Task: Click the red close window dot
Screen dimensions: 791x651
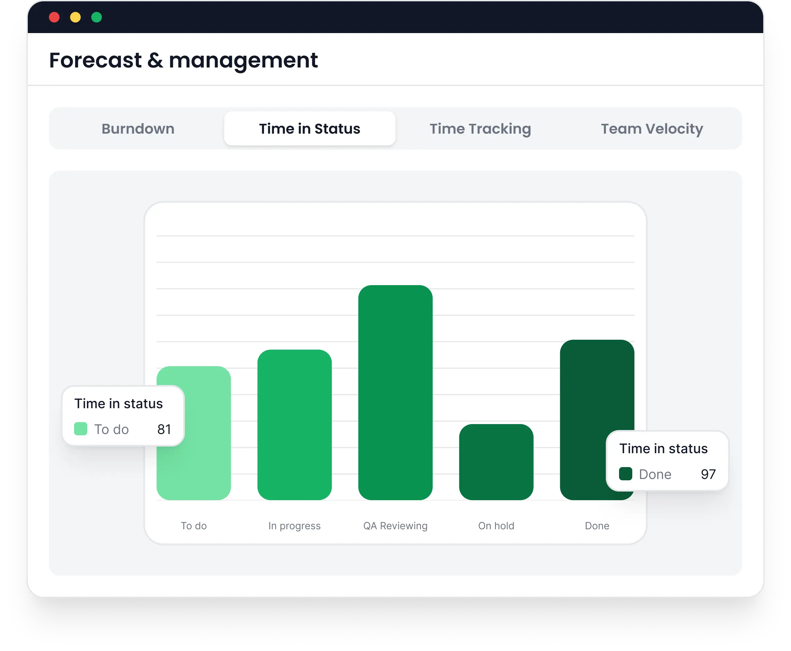Action: pos(54,17)
